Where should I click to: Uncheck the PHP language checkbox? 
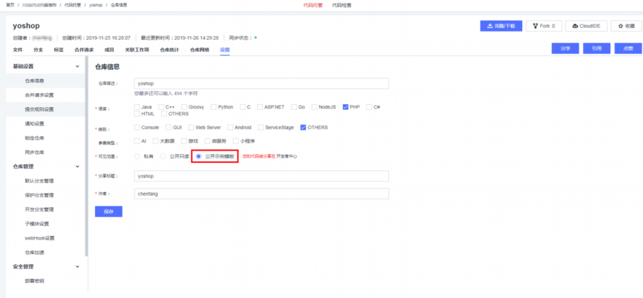[345, 107]
